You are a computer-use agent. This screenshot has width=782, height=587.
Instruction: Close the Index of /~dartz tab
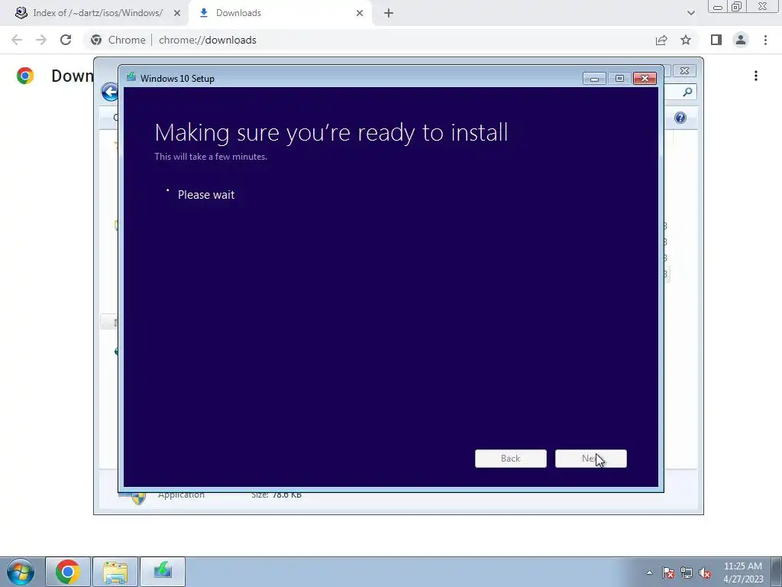pyautogui.click(x=176, y=13)
